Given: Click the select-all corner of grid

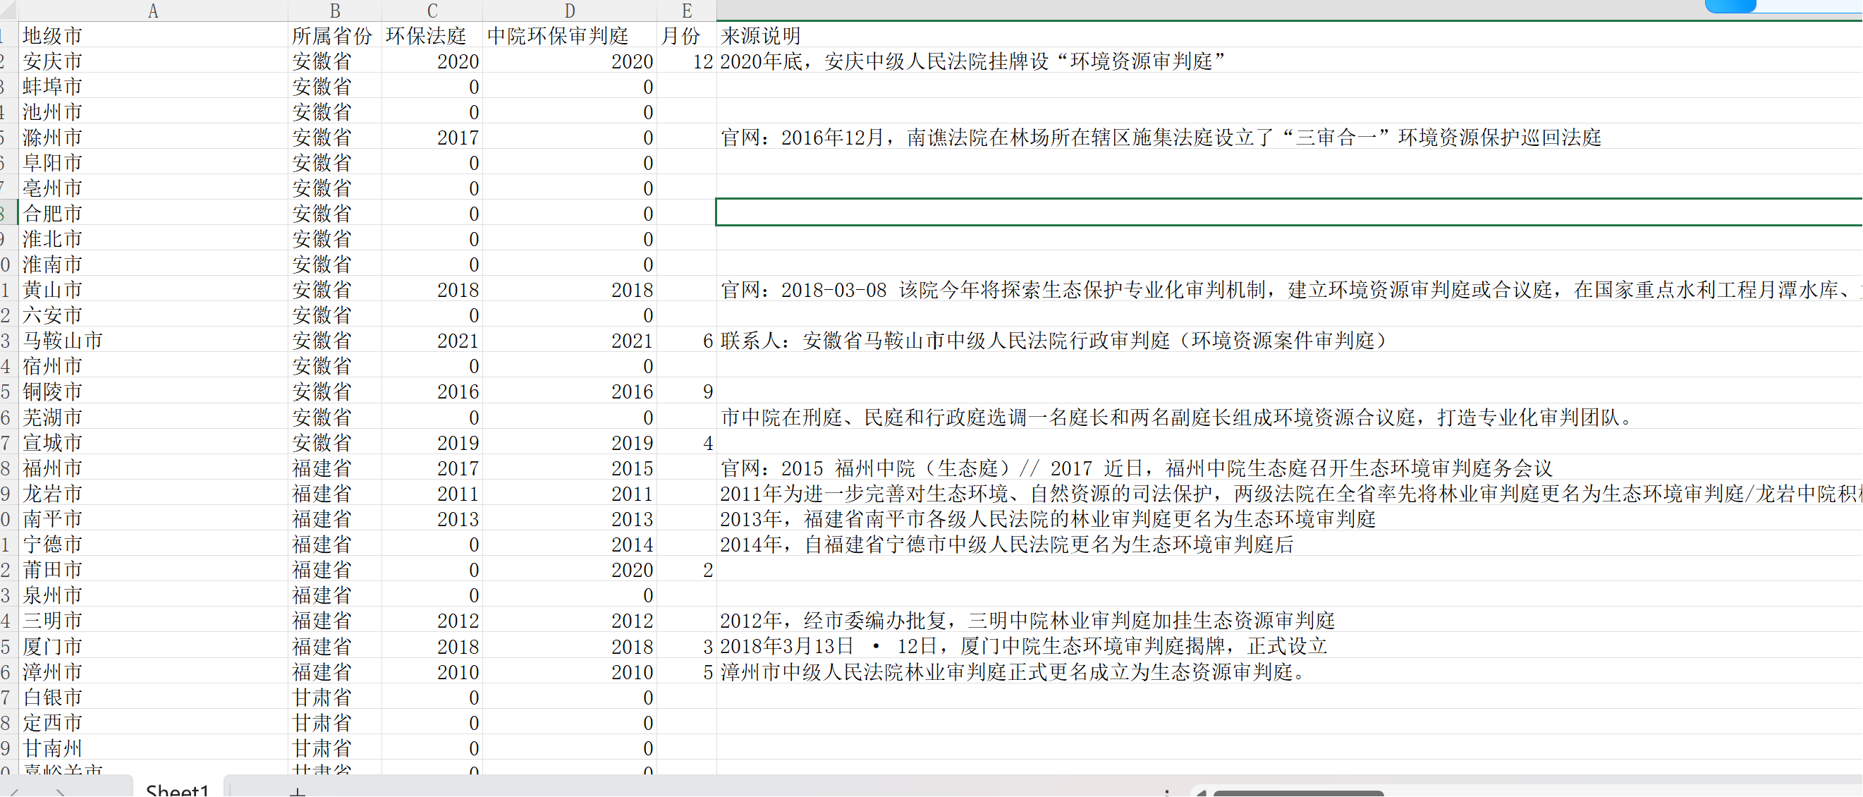Looking at the screenshot, I should (x=7, y=10).
